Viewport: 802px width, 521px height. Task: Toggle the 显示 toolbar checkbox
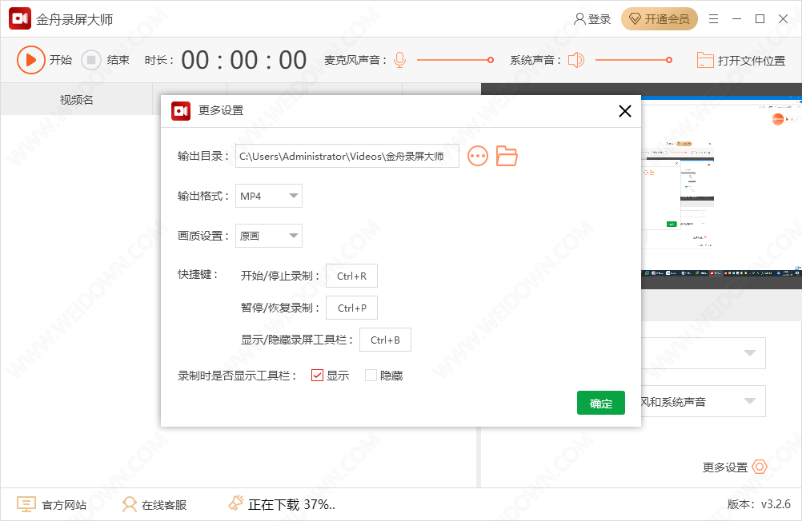click(317, 376)
